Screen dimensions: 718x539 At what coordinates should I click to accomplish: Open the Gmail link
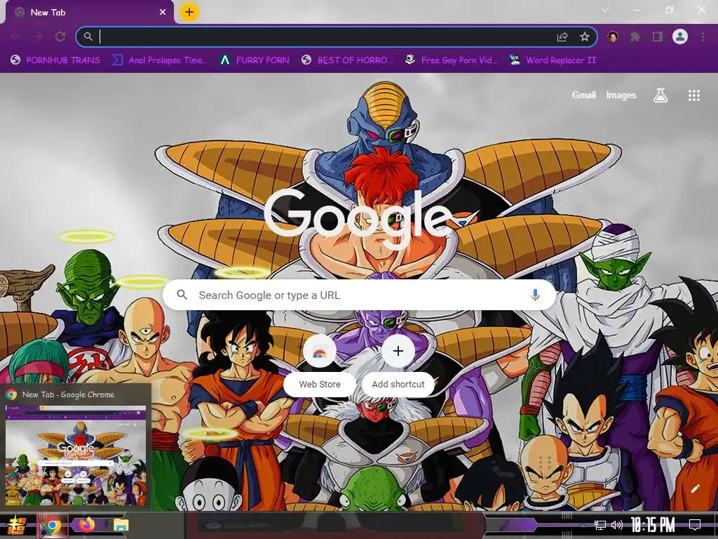[583, 95]
